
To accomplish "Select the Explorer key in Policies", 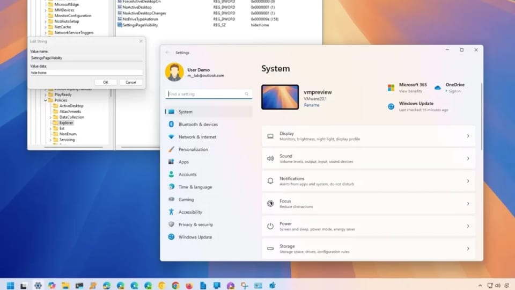I will pyautogui.click(x=66, y=122).
